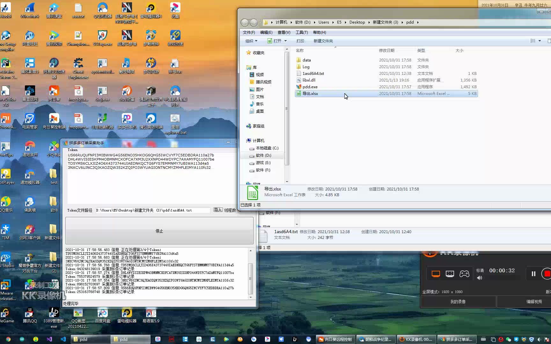Click the 计算机 breadcrumb segment
The height and width of the screenshot is (344, 551).
click(x=281, y=22)
